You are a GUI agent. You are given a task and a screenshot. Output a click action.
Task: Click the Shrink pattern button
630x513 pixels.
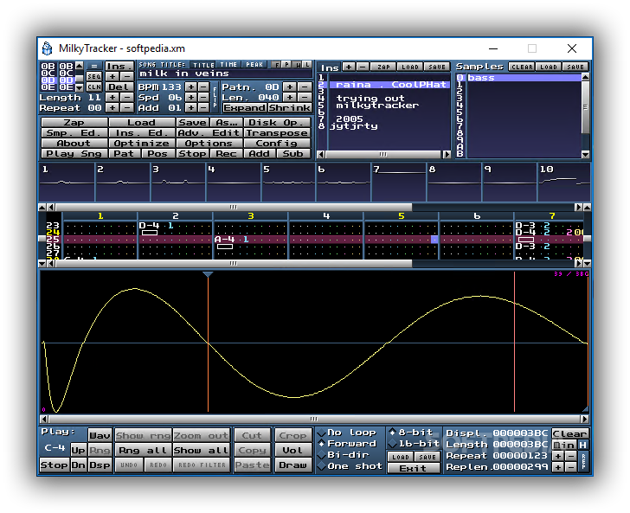click(290, 107)
